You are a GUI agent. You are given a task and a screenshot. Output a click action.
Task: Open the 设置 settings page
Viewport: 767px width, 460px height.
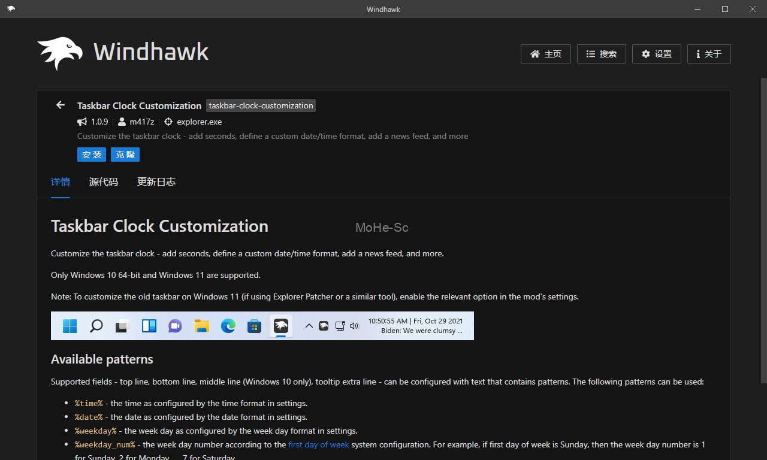click(x=656, y=54)
